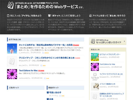Open どうぶつ雑貨まとめ link
Screen dimensions: 133x100
(107, 84)
